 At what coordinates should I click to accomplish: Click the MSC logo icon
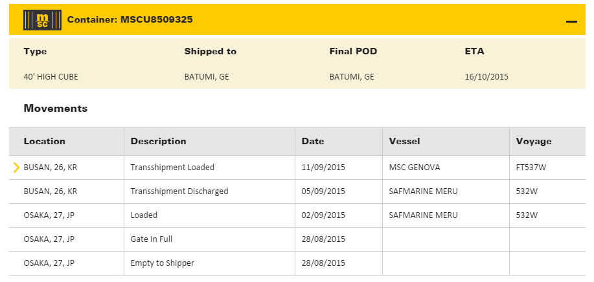[42, 20]
